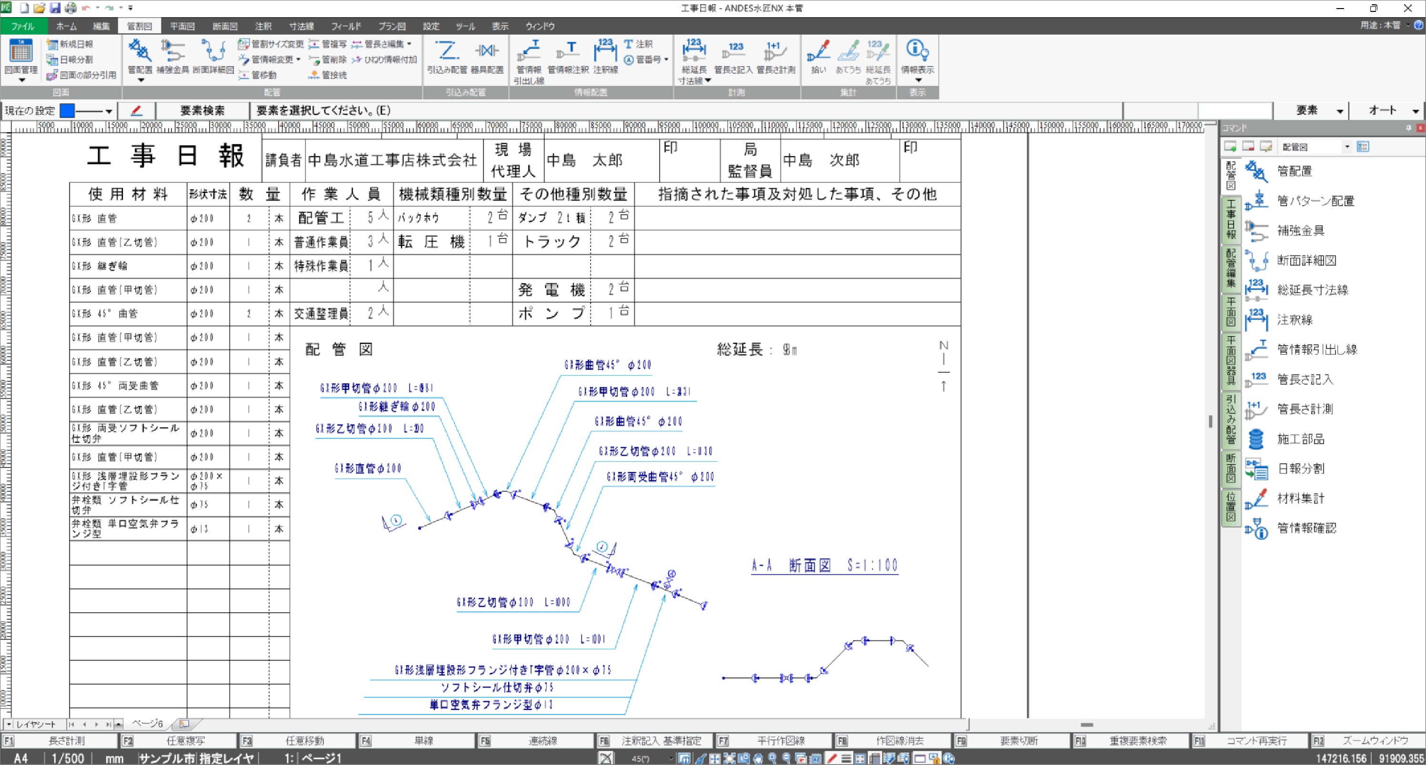Click the 新規日報 ribbon icon
The image size is (1426, 765).
pos(70,44)
